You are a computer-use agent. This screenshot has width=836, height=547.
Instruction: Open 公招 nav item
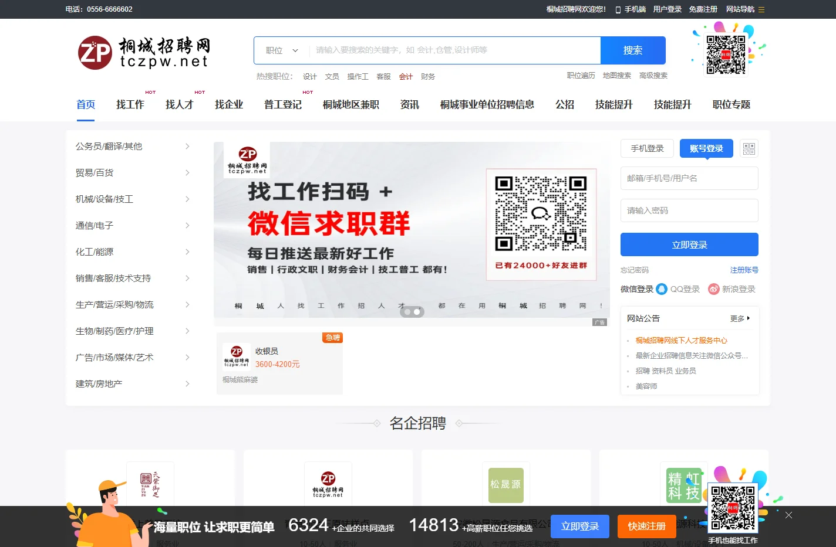[x=565, y=104]
